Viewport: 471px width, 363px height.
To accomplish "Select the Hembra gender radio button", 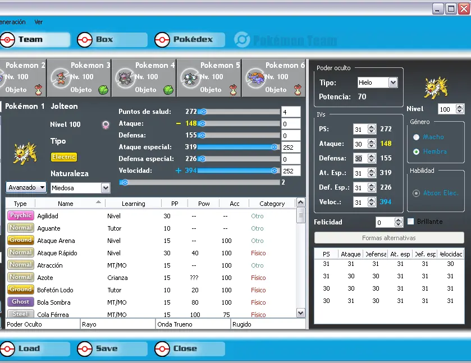I will pos(416,151).
